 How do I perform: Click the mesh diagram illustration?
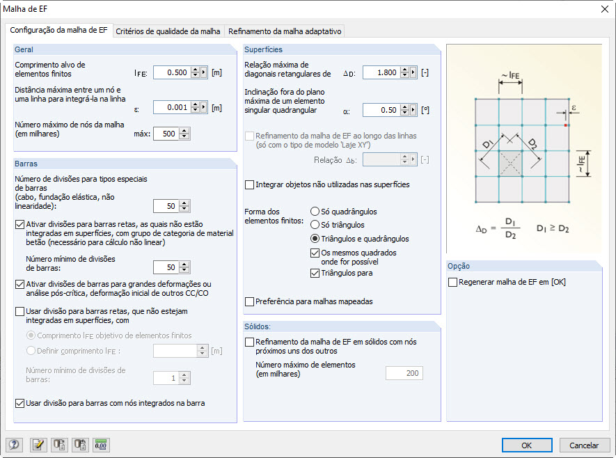point(524,148)
